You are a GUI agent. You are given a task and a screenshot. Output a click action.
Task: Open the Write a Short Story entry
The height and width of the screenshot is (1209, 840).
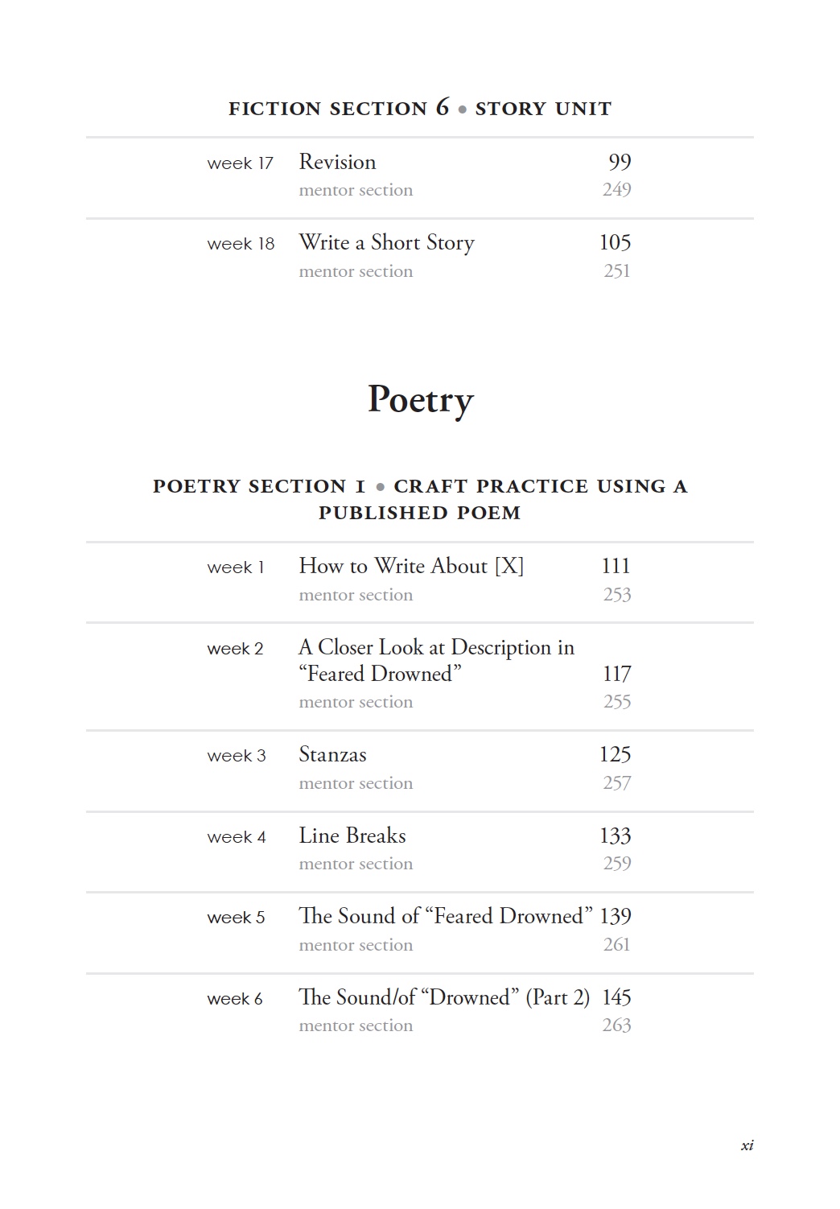pyautogui.click(x=386, y=243)
